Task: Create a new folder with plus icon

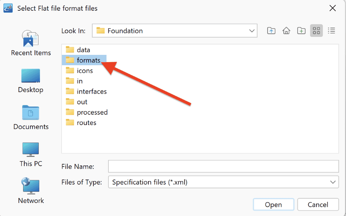Action: (301, 31)
